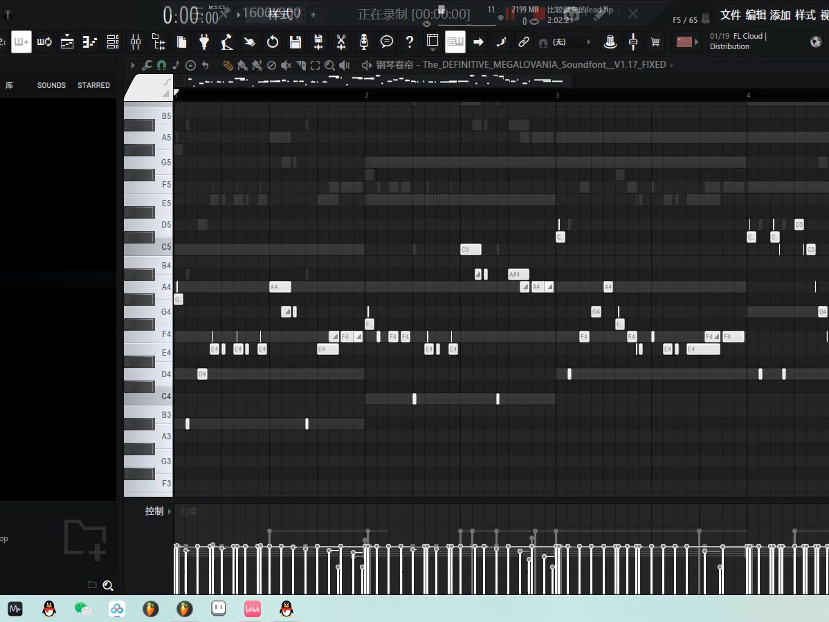Click the piano roll minimap overview bar
The image size is (829, 622).
point(373,82)
